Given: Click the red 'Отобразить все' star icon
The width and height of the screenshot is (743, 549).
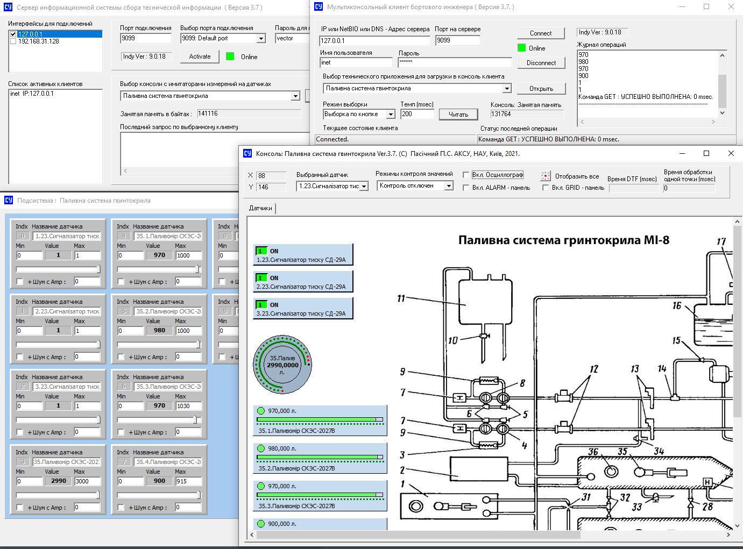Looking at the screenshot, I should tap(546, 176).
